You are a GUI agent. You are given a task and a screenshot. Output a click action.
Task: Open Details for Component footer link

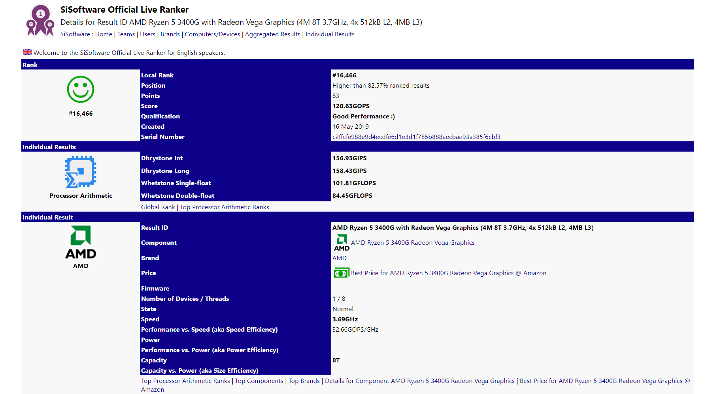420,381
